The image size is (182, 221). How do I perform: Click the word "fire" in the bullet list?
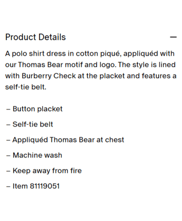(x=76, y=171)
